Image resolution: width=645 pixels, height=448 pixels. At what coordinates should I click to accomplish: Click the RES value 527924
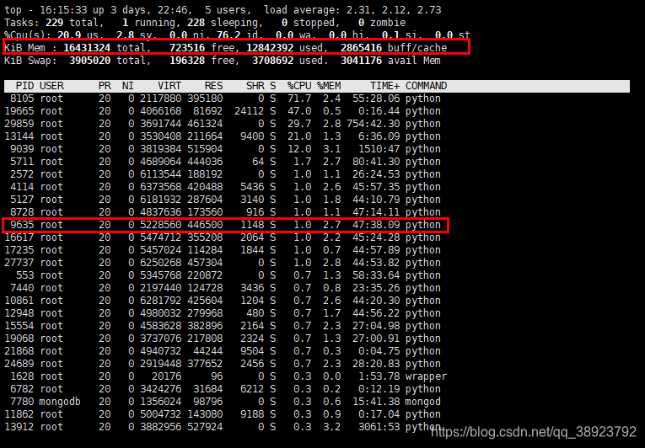205,427
